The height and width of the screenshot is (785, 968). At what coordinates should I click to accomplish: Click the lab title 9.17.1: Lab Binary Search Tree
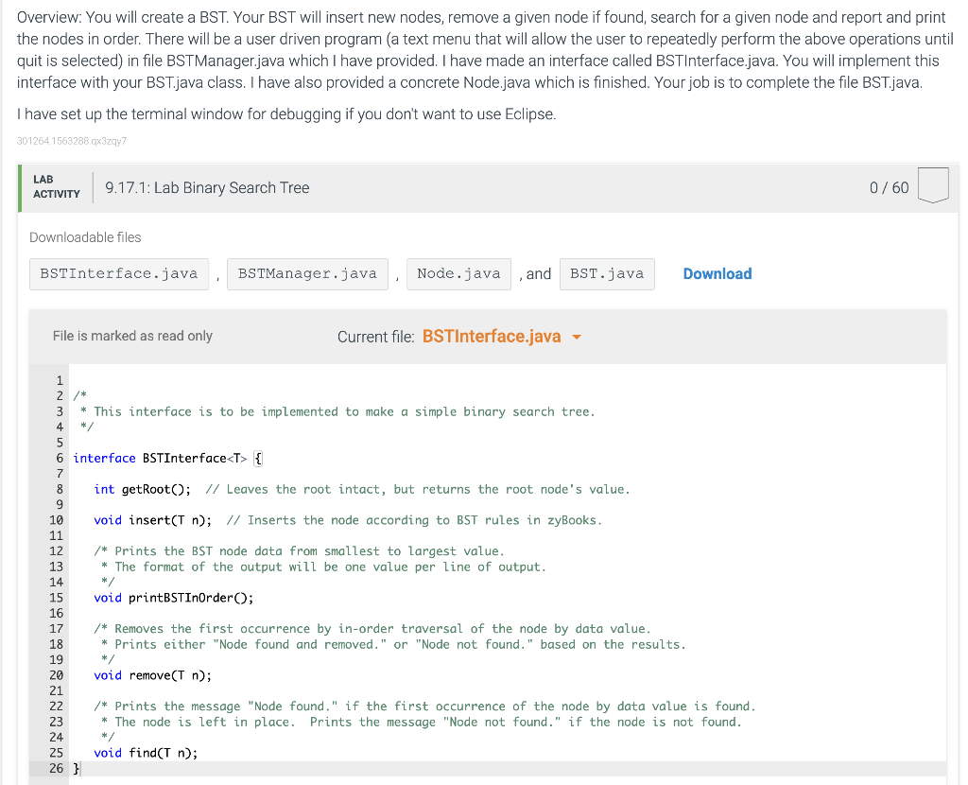[205, 187]
